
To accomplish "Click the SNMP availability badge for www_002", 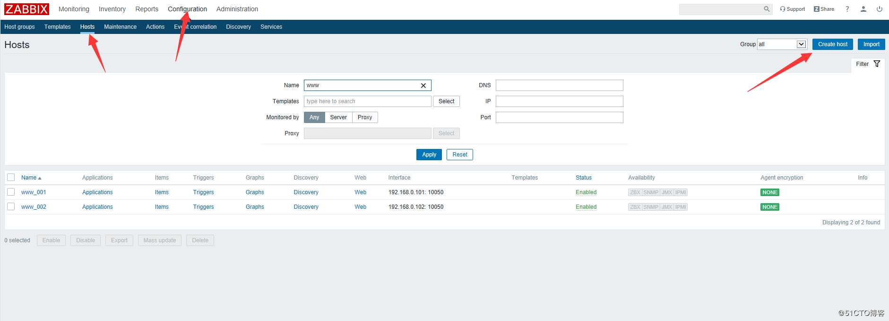I will click(651, 207).
